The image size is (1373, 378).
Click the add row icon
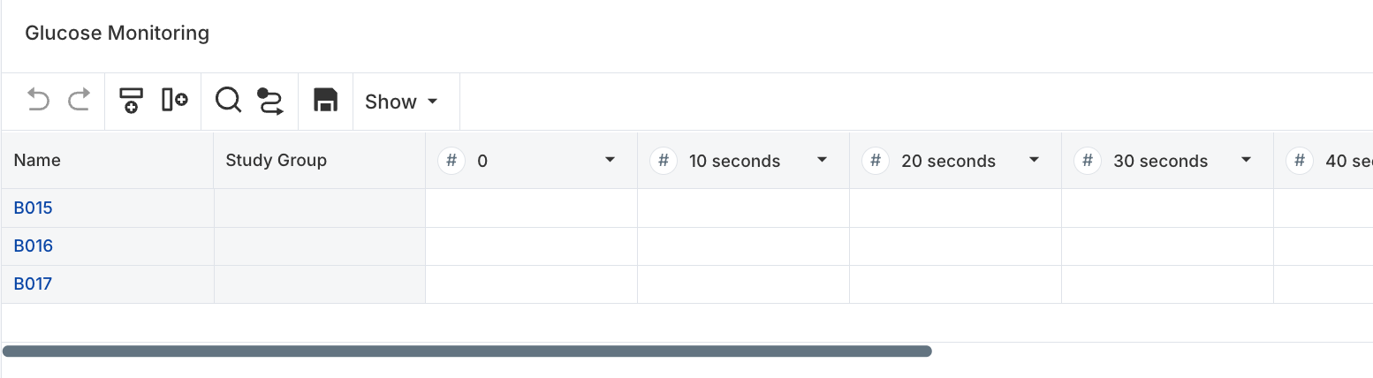tap(132, 101)
